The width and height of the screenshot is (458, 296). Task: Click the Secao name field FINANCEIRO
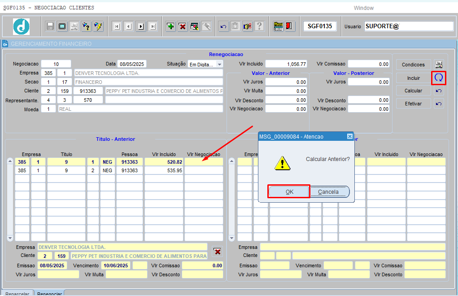click(x=148, y=82)
